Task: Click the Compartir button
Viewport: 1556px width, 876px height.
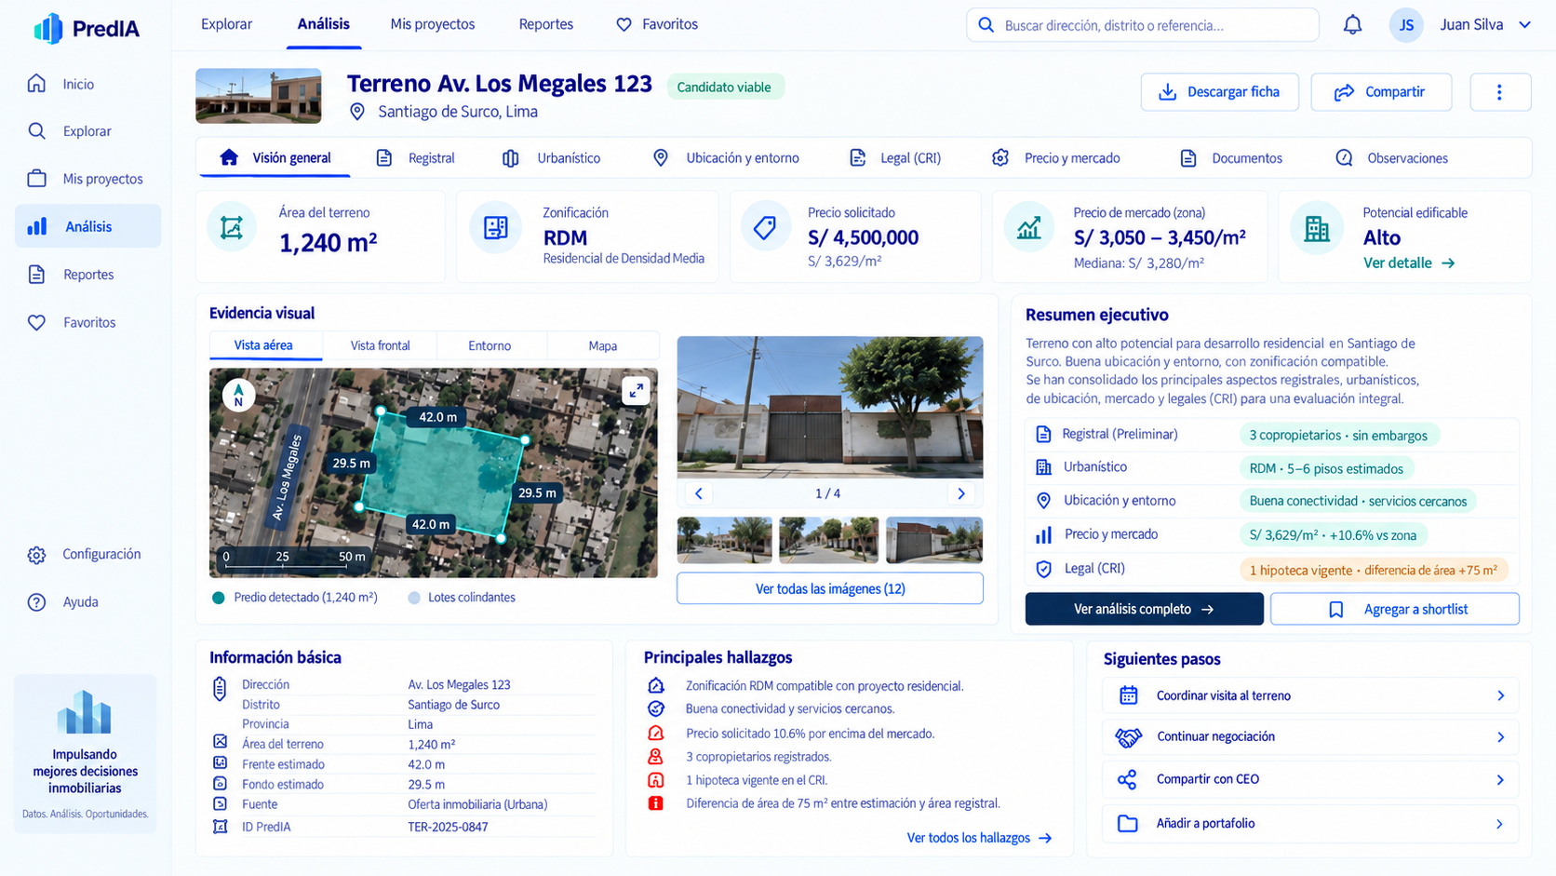Action: click(1381, 92)
